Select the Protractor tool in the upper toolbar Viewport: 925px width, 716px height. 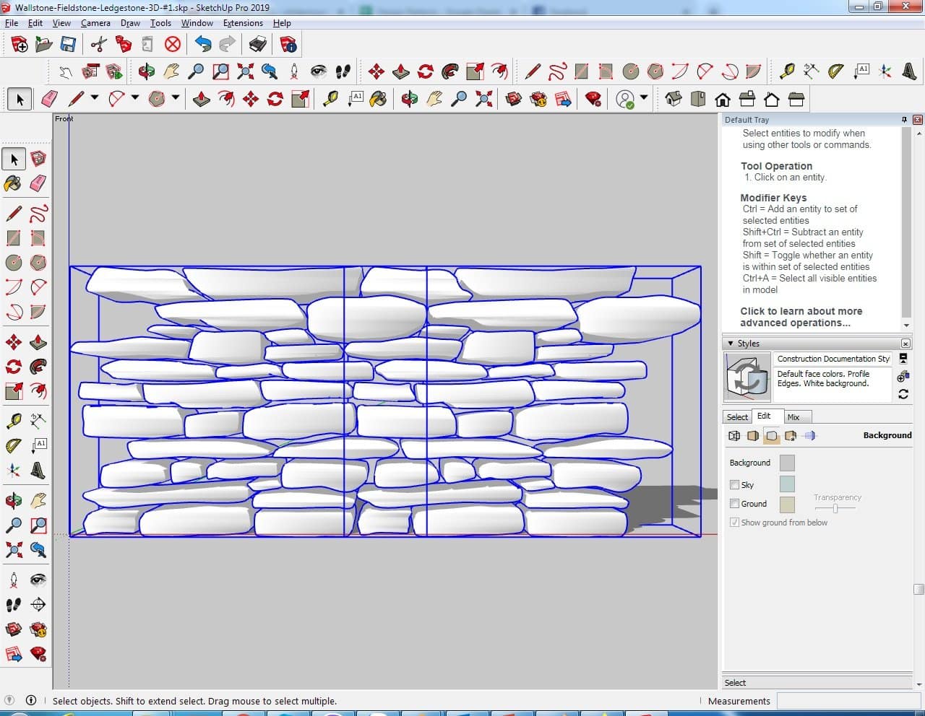coord(835,71)
